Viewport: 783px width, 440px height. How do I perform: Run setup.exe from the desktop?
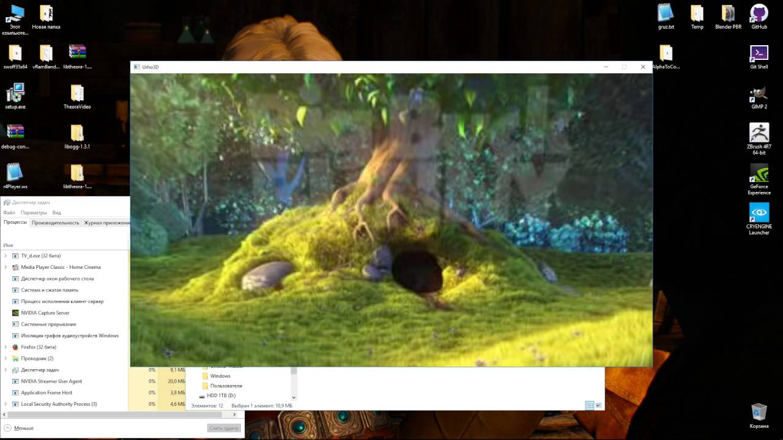(x=15, y=97)
